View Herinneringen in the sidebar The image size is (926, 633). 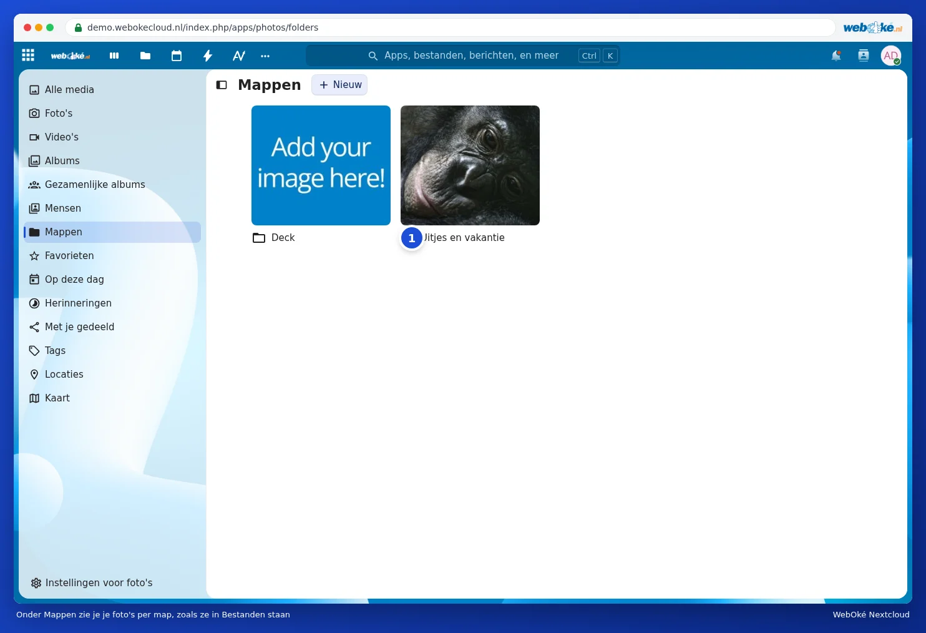click(x=112, y=303)
